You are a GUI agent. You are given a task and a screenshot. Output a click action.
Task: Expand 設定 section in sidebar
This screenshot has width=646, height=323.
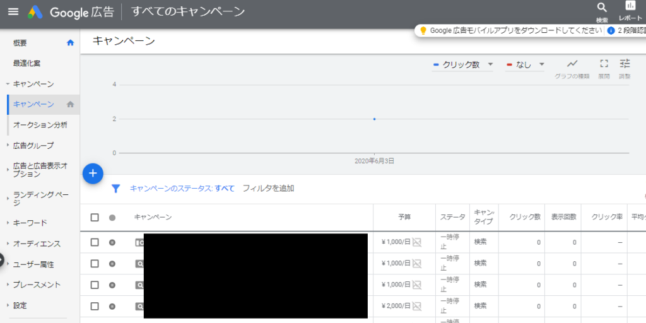(x=8, y=306)
